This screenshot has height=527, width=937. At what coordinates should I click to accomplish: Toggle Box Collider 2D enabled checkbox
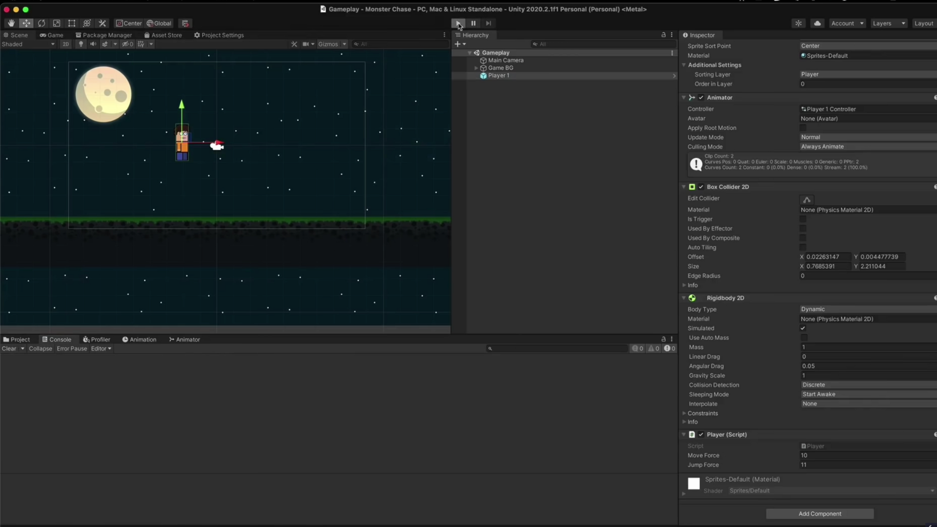pos(701,187)
